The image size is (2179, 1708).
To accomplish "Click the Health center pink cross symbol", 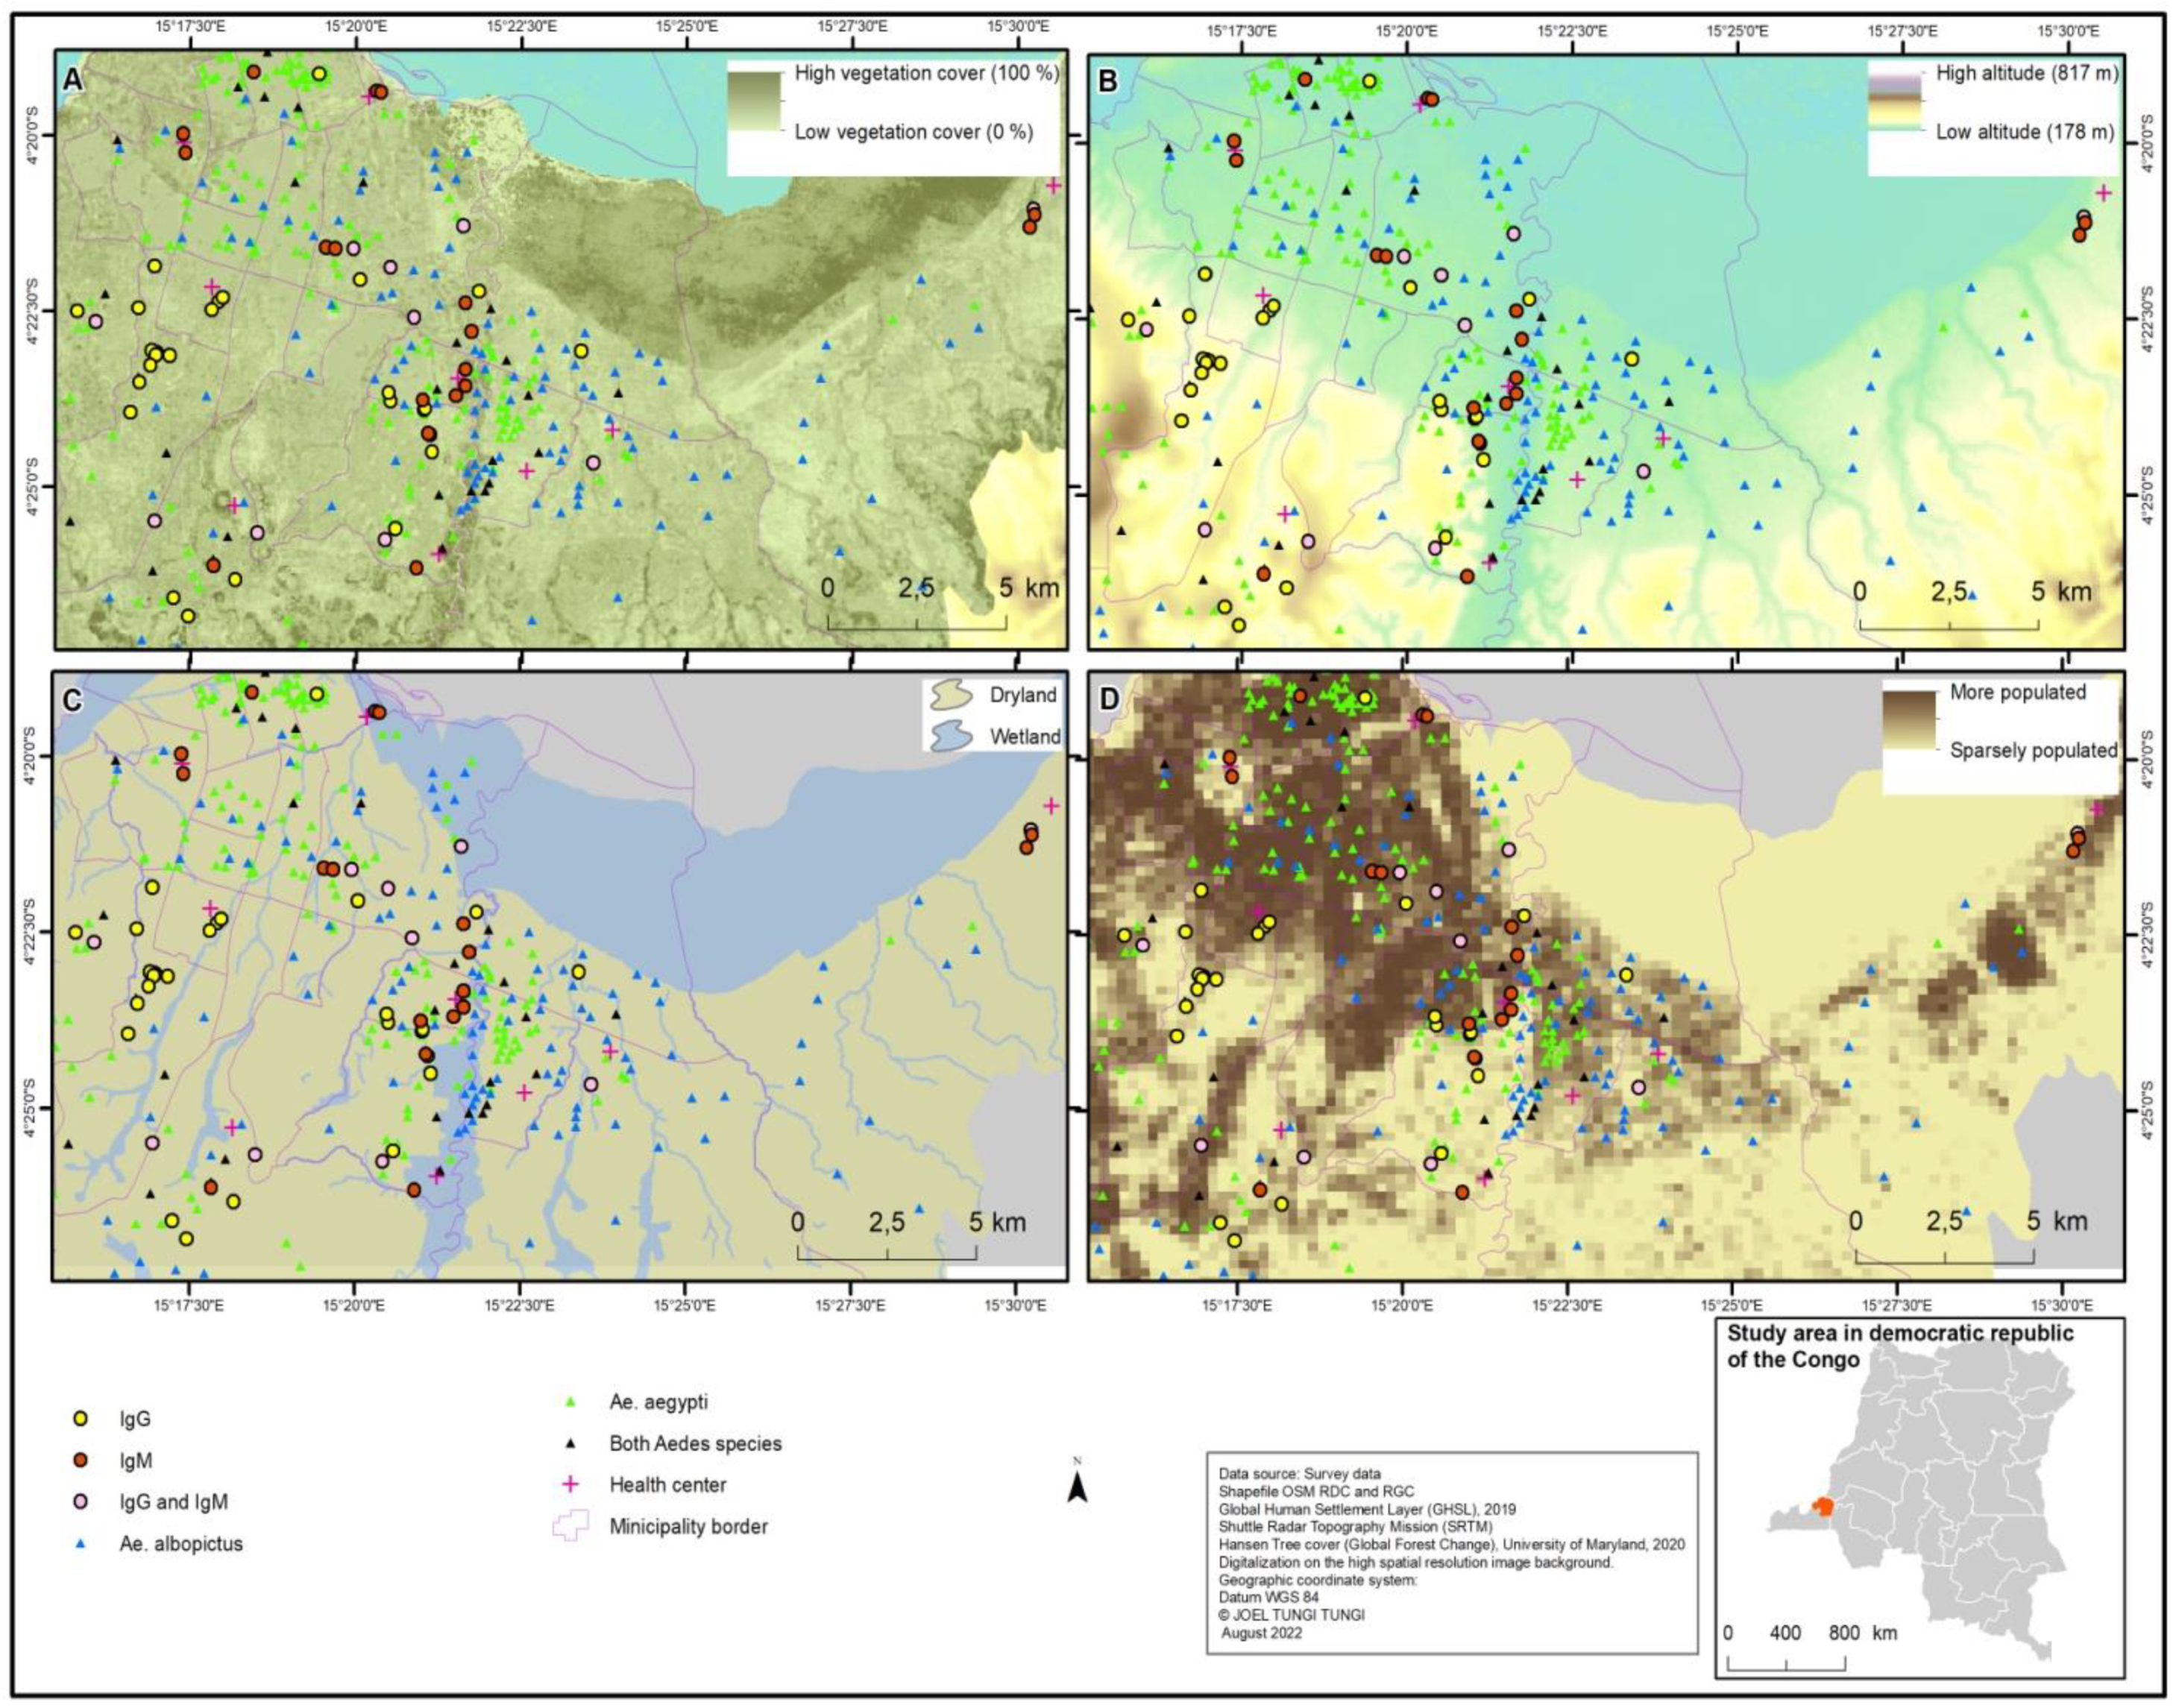I will pos(570,1485).
